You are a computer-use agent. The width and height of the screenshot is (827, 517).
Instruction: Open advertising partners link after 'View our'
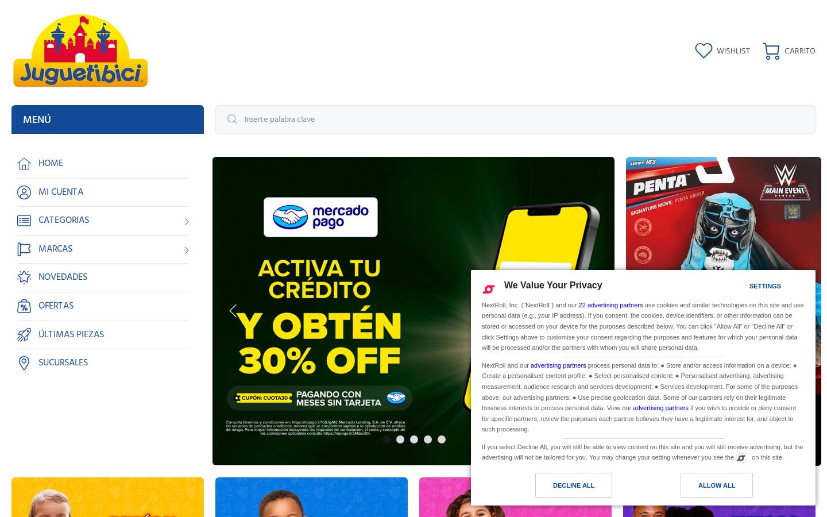(660, 408)
